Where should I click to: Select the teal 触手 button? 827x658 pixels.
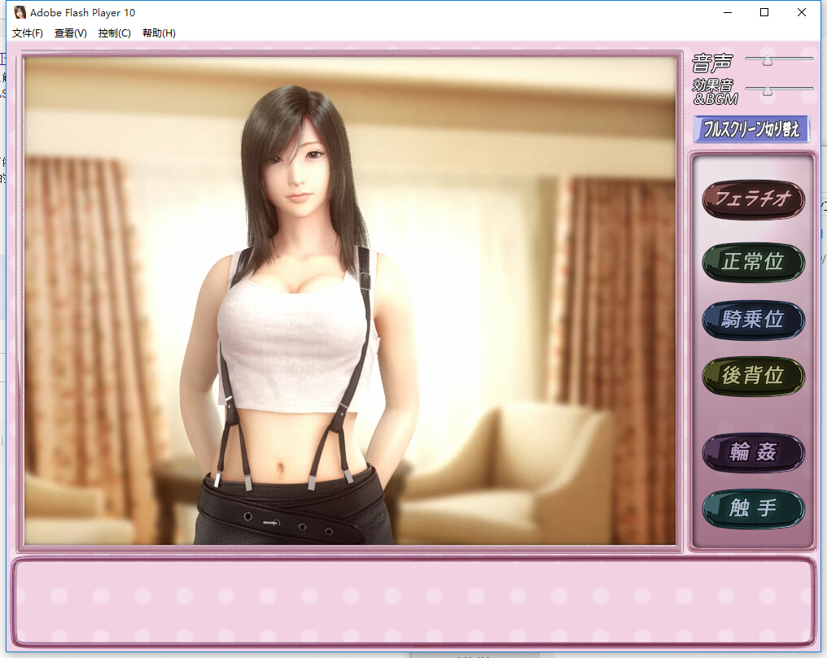coord(753,508)
